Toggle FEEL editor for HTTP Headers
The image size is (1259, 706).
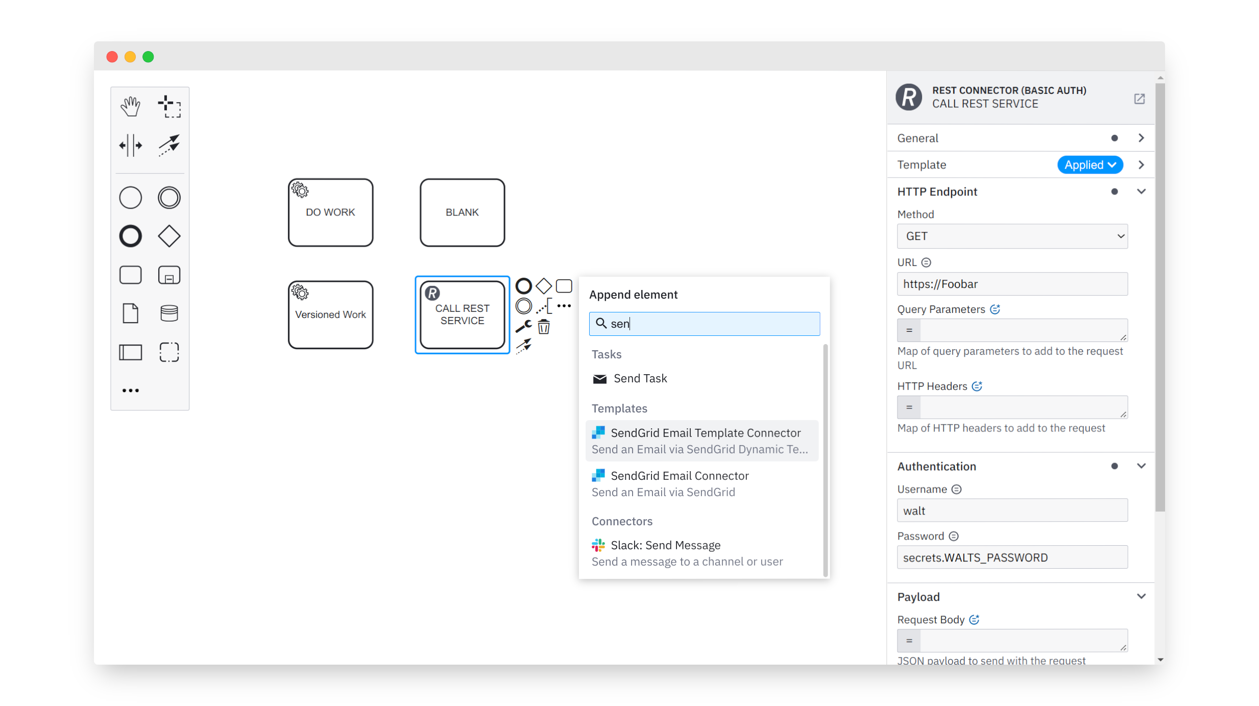pos(977,386)
